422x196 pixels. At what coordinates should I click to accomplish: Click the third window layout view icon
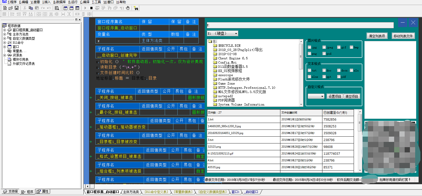point(77,8)
